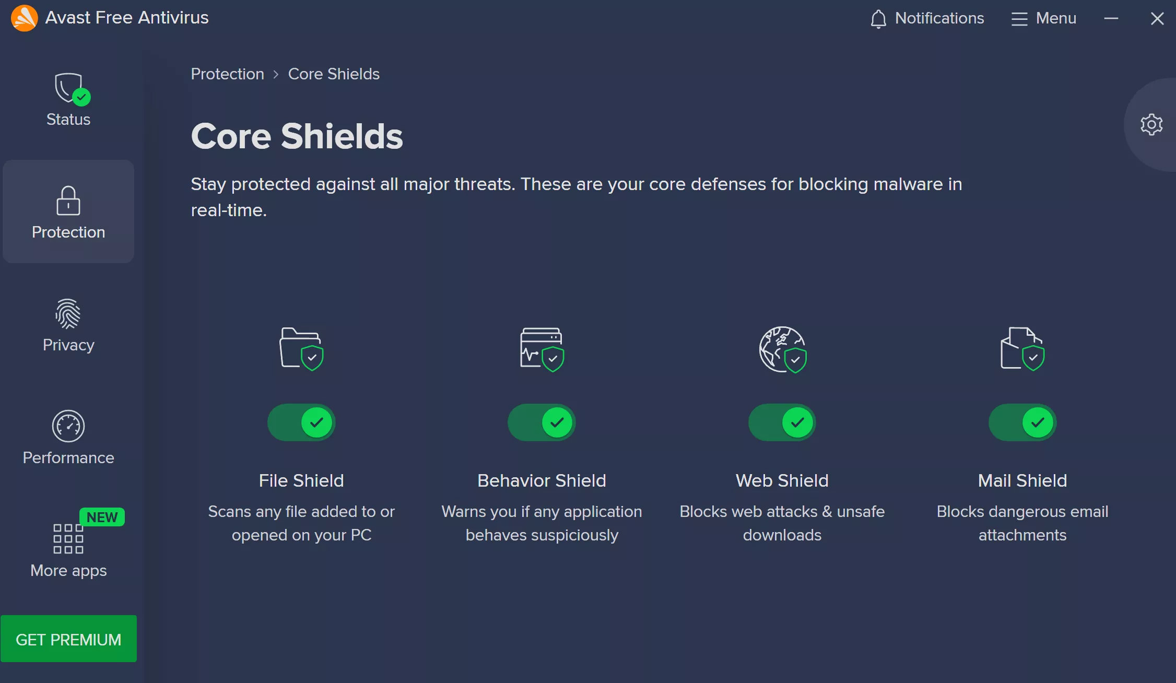Go back via Protection breadcrumb link
Viewport: 1176px width, 683px height.
click(x=227, y=74)
